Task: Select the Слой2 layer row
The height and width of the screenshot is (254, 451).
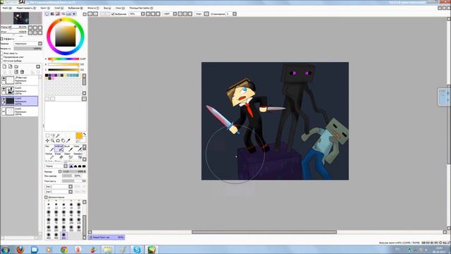Action: point(19,90)
